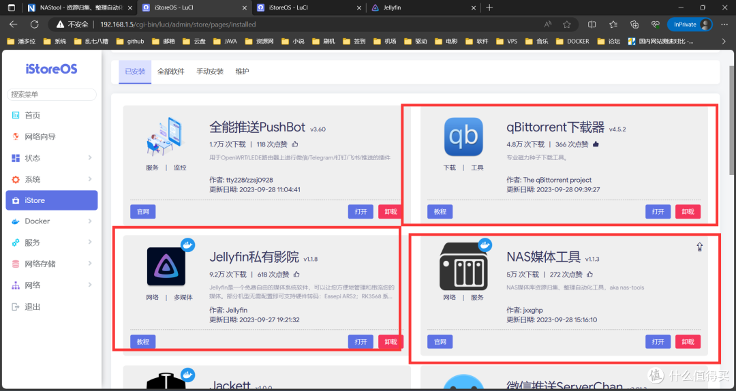Click 教程 on the qBittorrent card
Viewport: 736px width, 391px height.
tap(440, 212)
